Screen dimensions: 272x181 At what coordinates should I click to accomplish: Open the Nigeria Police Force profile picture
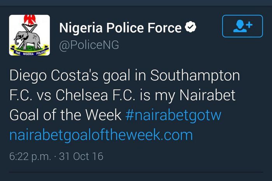30,35
